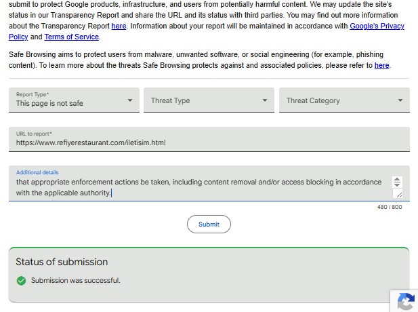Click the 'Submission was successful.' text

[x=76, y=281]
